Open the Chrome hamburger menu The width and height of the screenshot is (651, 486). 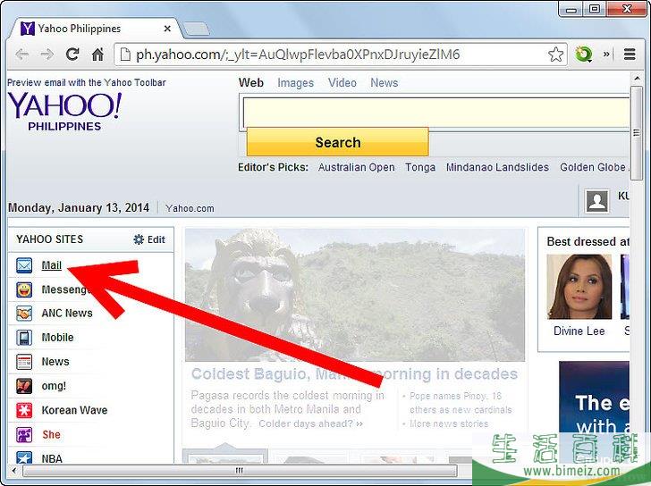click(630, 54)
